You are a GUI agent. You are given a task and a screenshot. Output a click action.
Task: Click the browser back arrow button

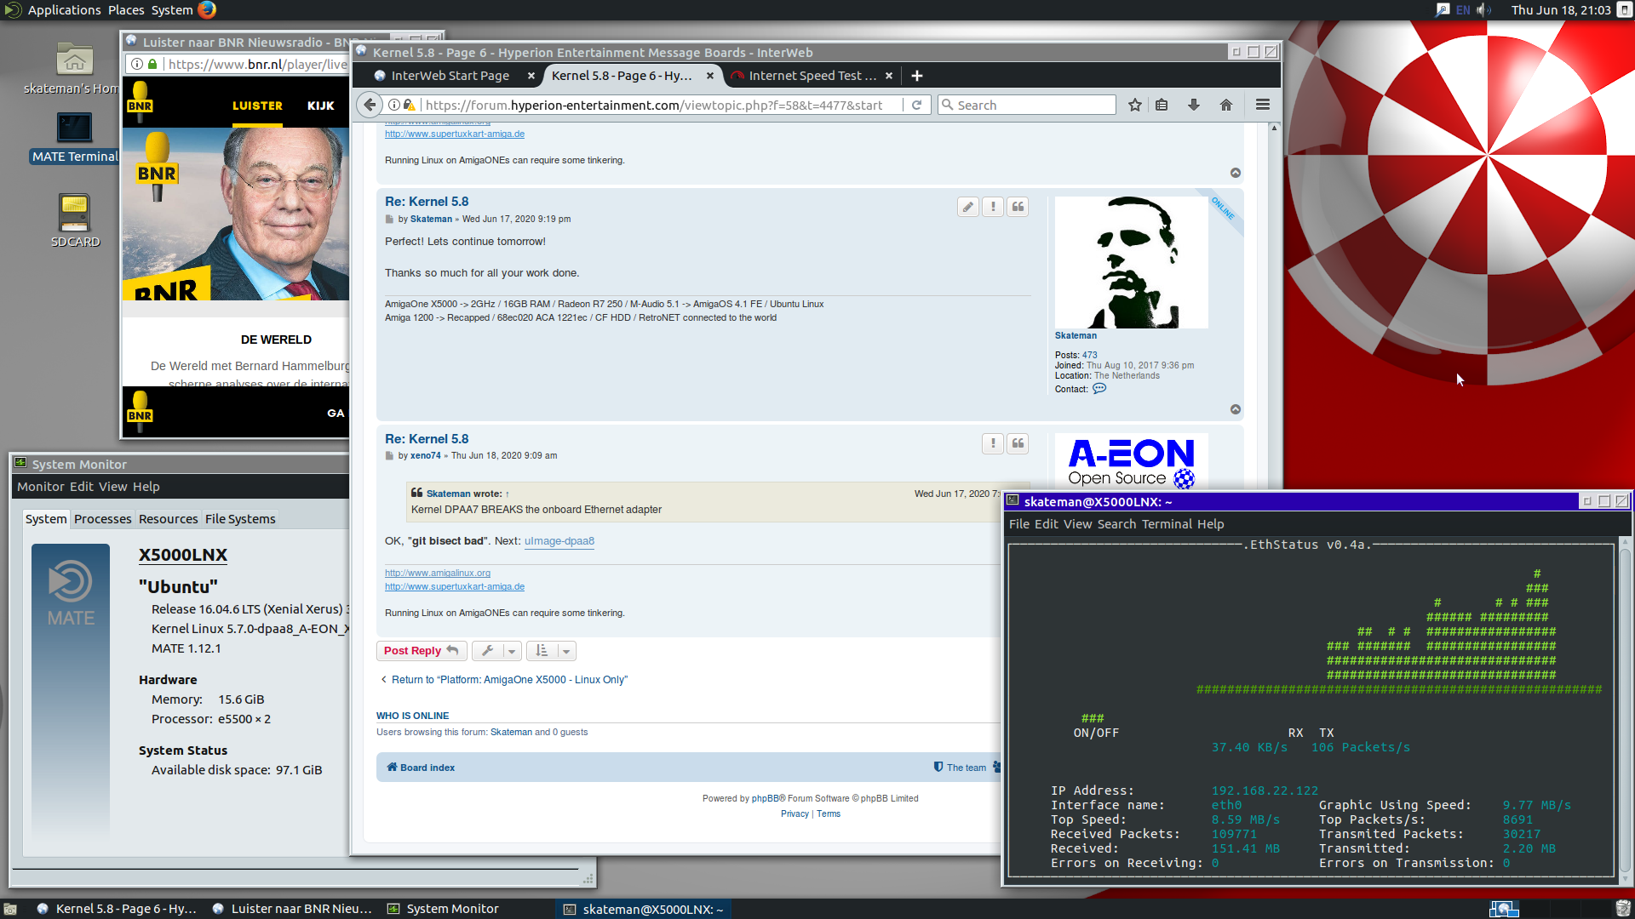coord(369,105)
